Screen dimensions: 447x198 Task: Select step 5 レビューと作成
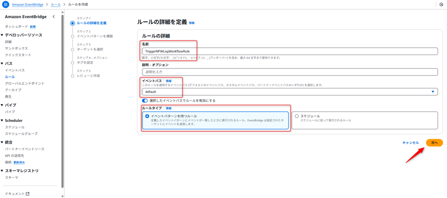point(88,76)
